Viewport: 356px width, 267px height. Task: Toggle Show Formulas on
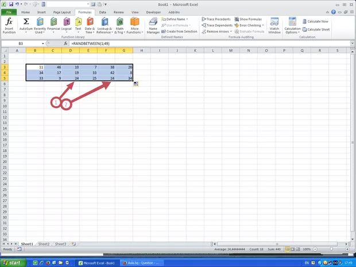(x=248, y=19)
